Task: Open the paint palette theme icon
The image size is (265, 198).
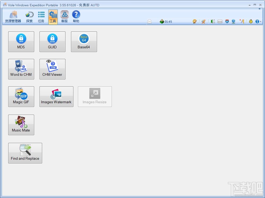Action: pyautogui.click(x=195, y=21)
